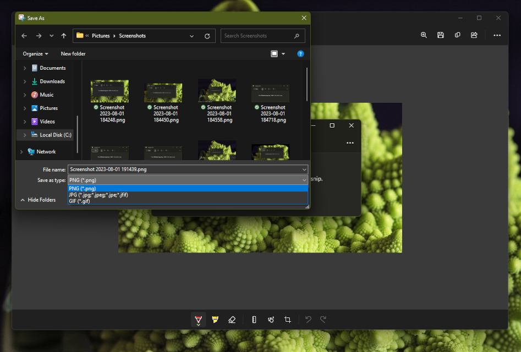Choose PNG (*.png) file type
Screen dimensions: 521x352
click(x=188, y=188)
